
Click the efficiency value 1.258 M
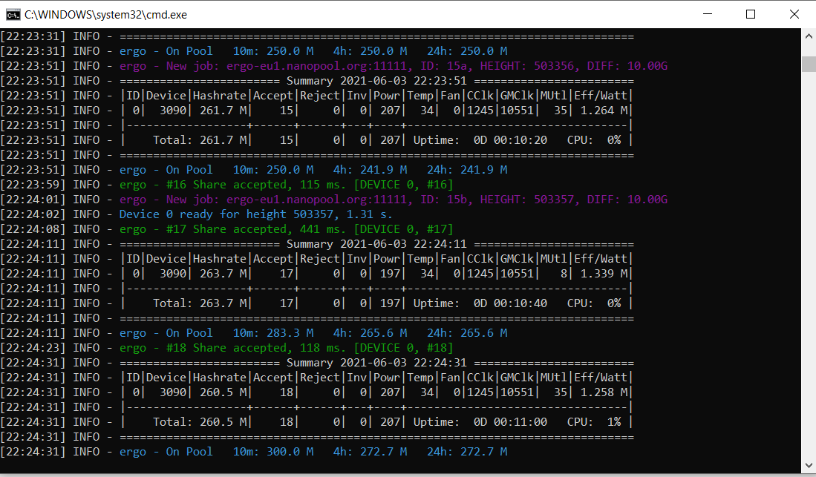tap(604, 392)
